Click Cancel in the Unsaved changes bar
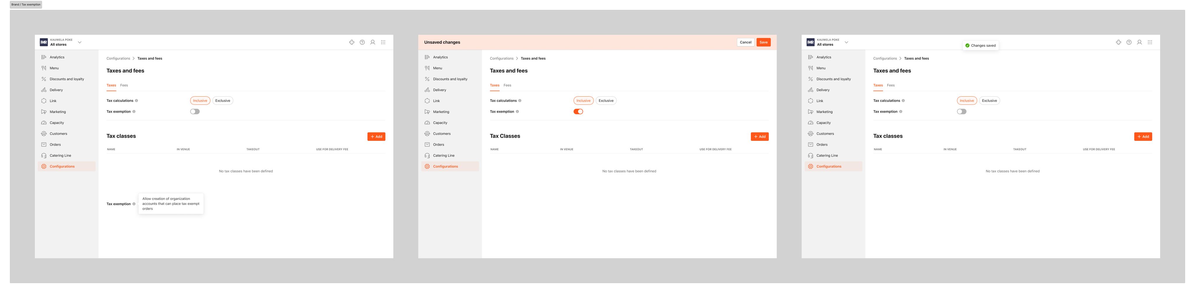The image size is (1195, 293). 745,42
